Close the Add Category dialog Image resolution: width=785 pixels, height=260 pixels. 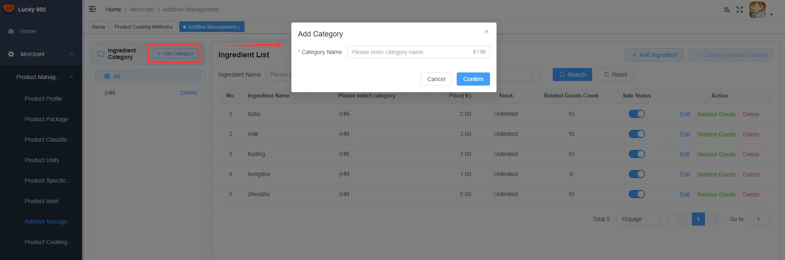click(x=486, y=32)
